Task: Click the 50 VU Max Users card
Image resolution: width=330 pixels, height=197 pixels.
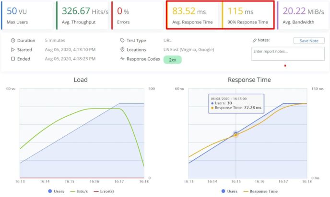Action: pos(27,15)
